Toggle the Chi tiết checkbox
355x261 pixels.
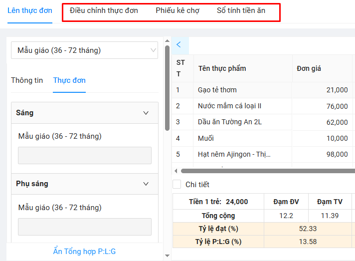(x=177, y=185)
